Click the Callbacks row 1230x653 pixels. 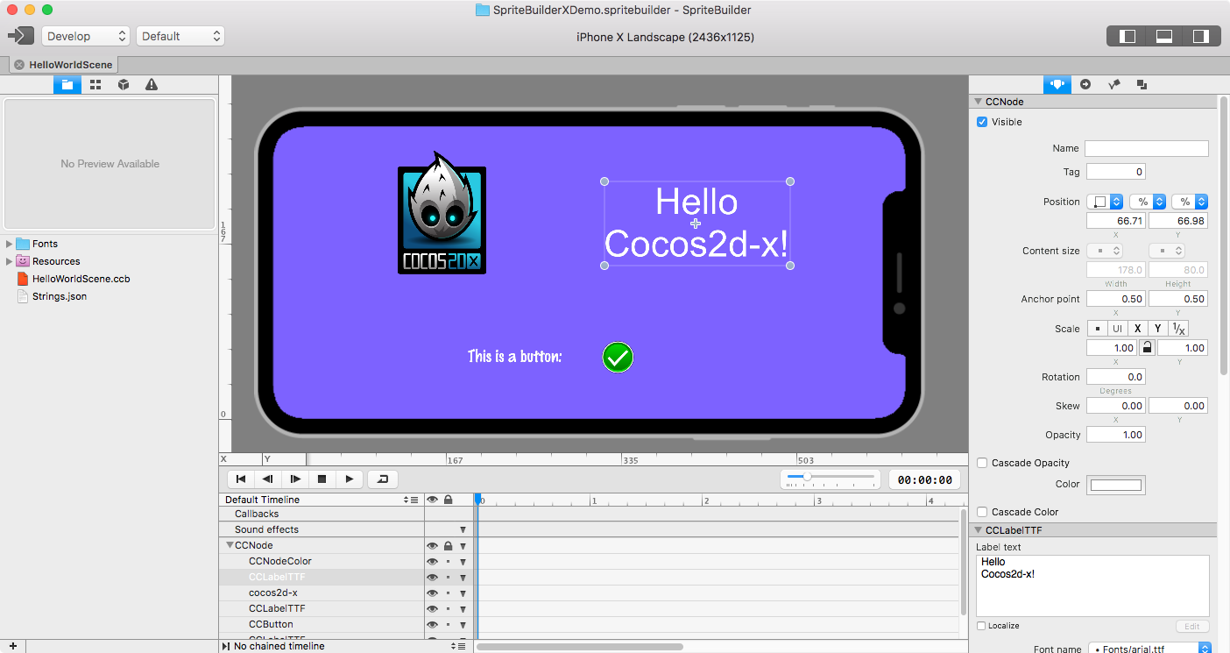tap(257, 514)
